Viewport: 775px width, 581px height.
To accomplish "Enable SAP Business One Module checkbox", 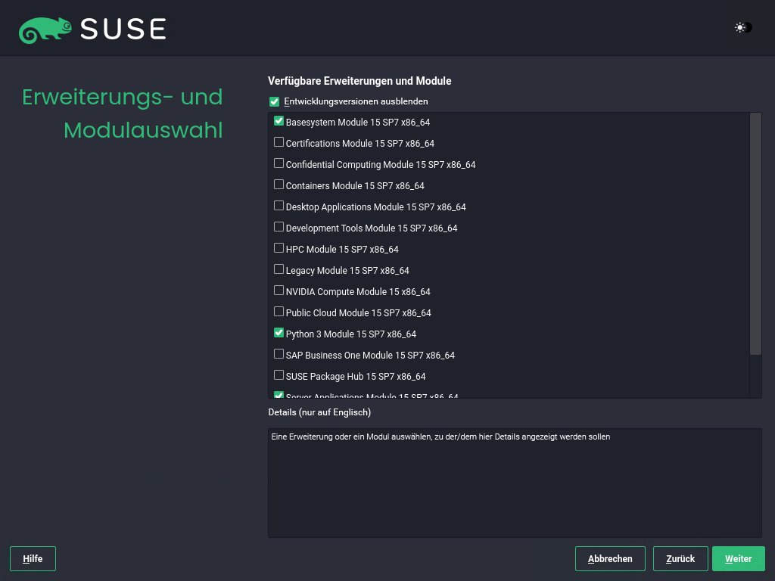I will pyautogui.click(x=279, y=355).
